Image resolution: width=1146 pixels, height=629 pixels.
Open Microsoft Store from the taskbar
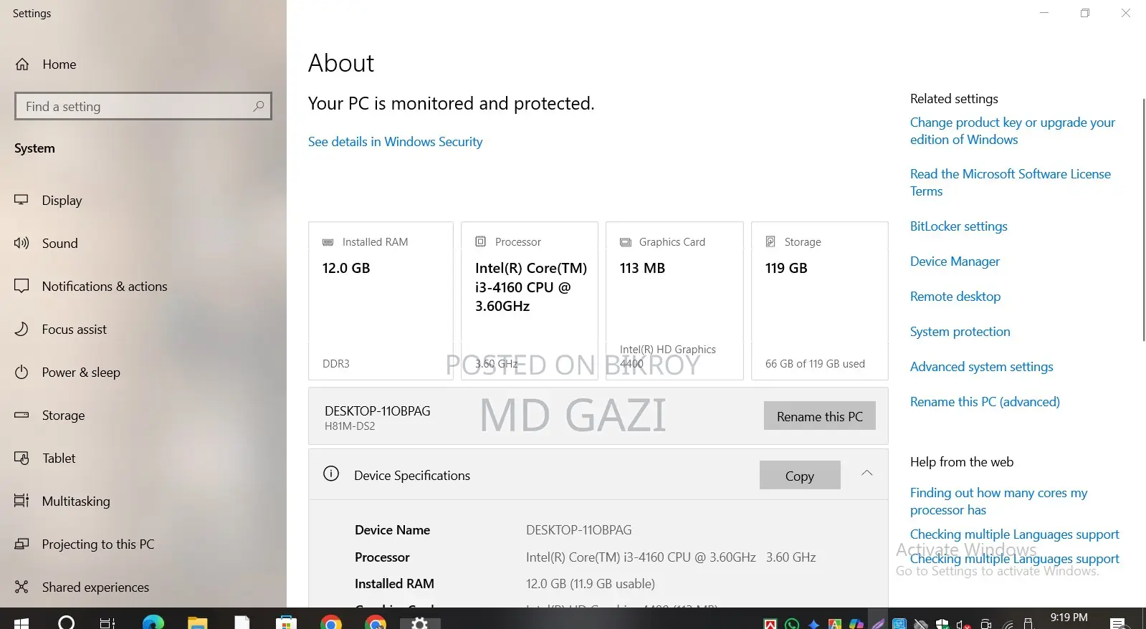[286, 623]
